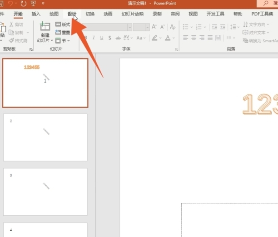Align text left in paragraph group
The width and height of the screenshot is (278, 237).
click(186, 38)
